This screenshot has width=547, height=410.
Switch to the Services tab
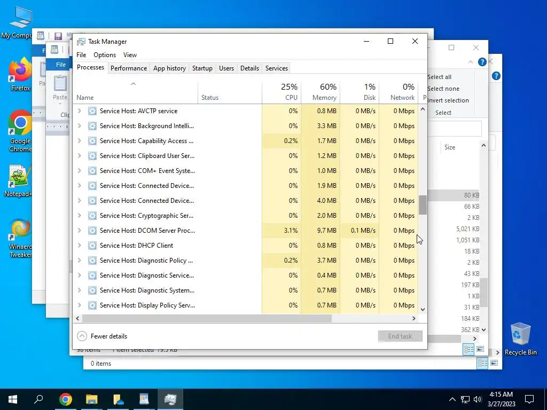point(277,68)
